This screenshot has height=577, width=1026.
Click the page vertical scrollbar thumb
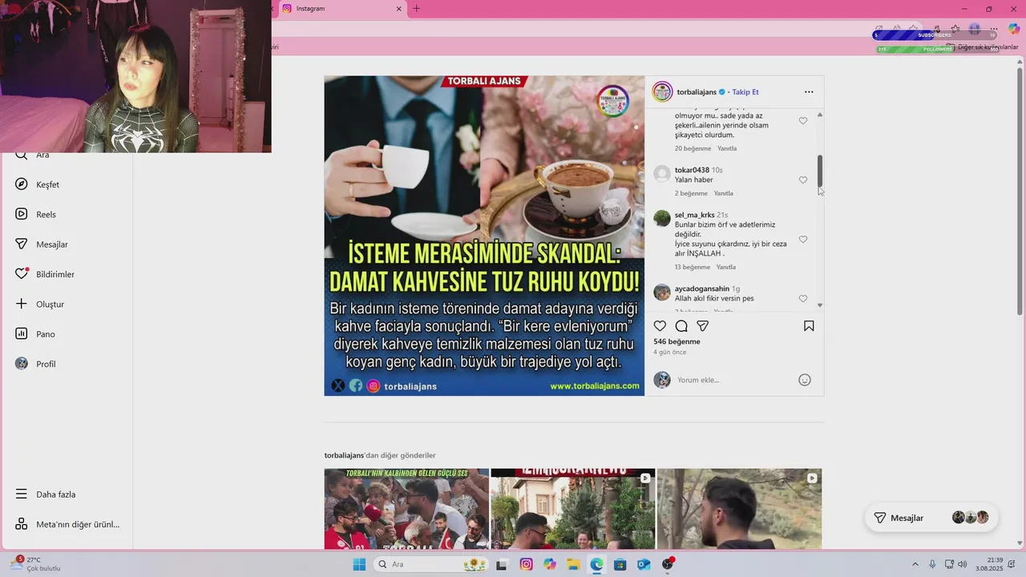coord(1020,192)
